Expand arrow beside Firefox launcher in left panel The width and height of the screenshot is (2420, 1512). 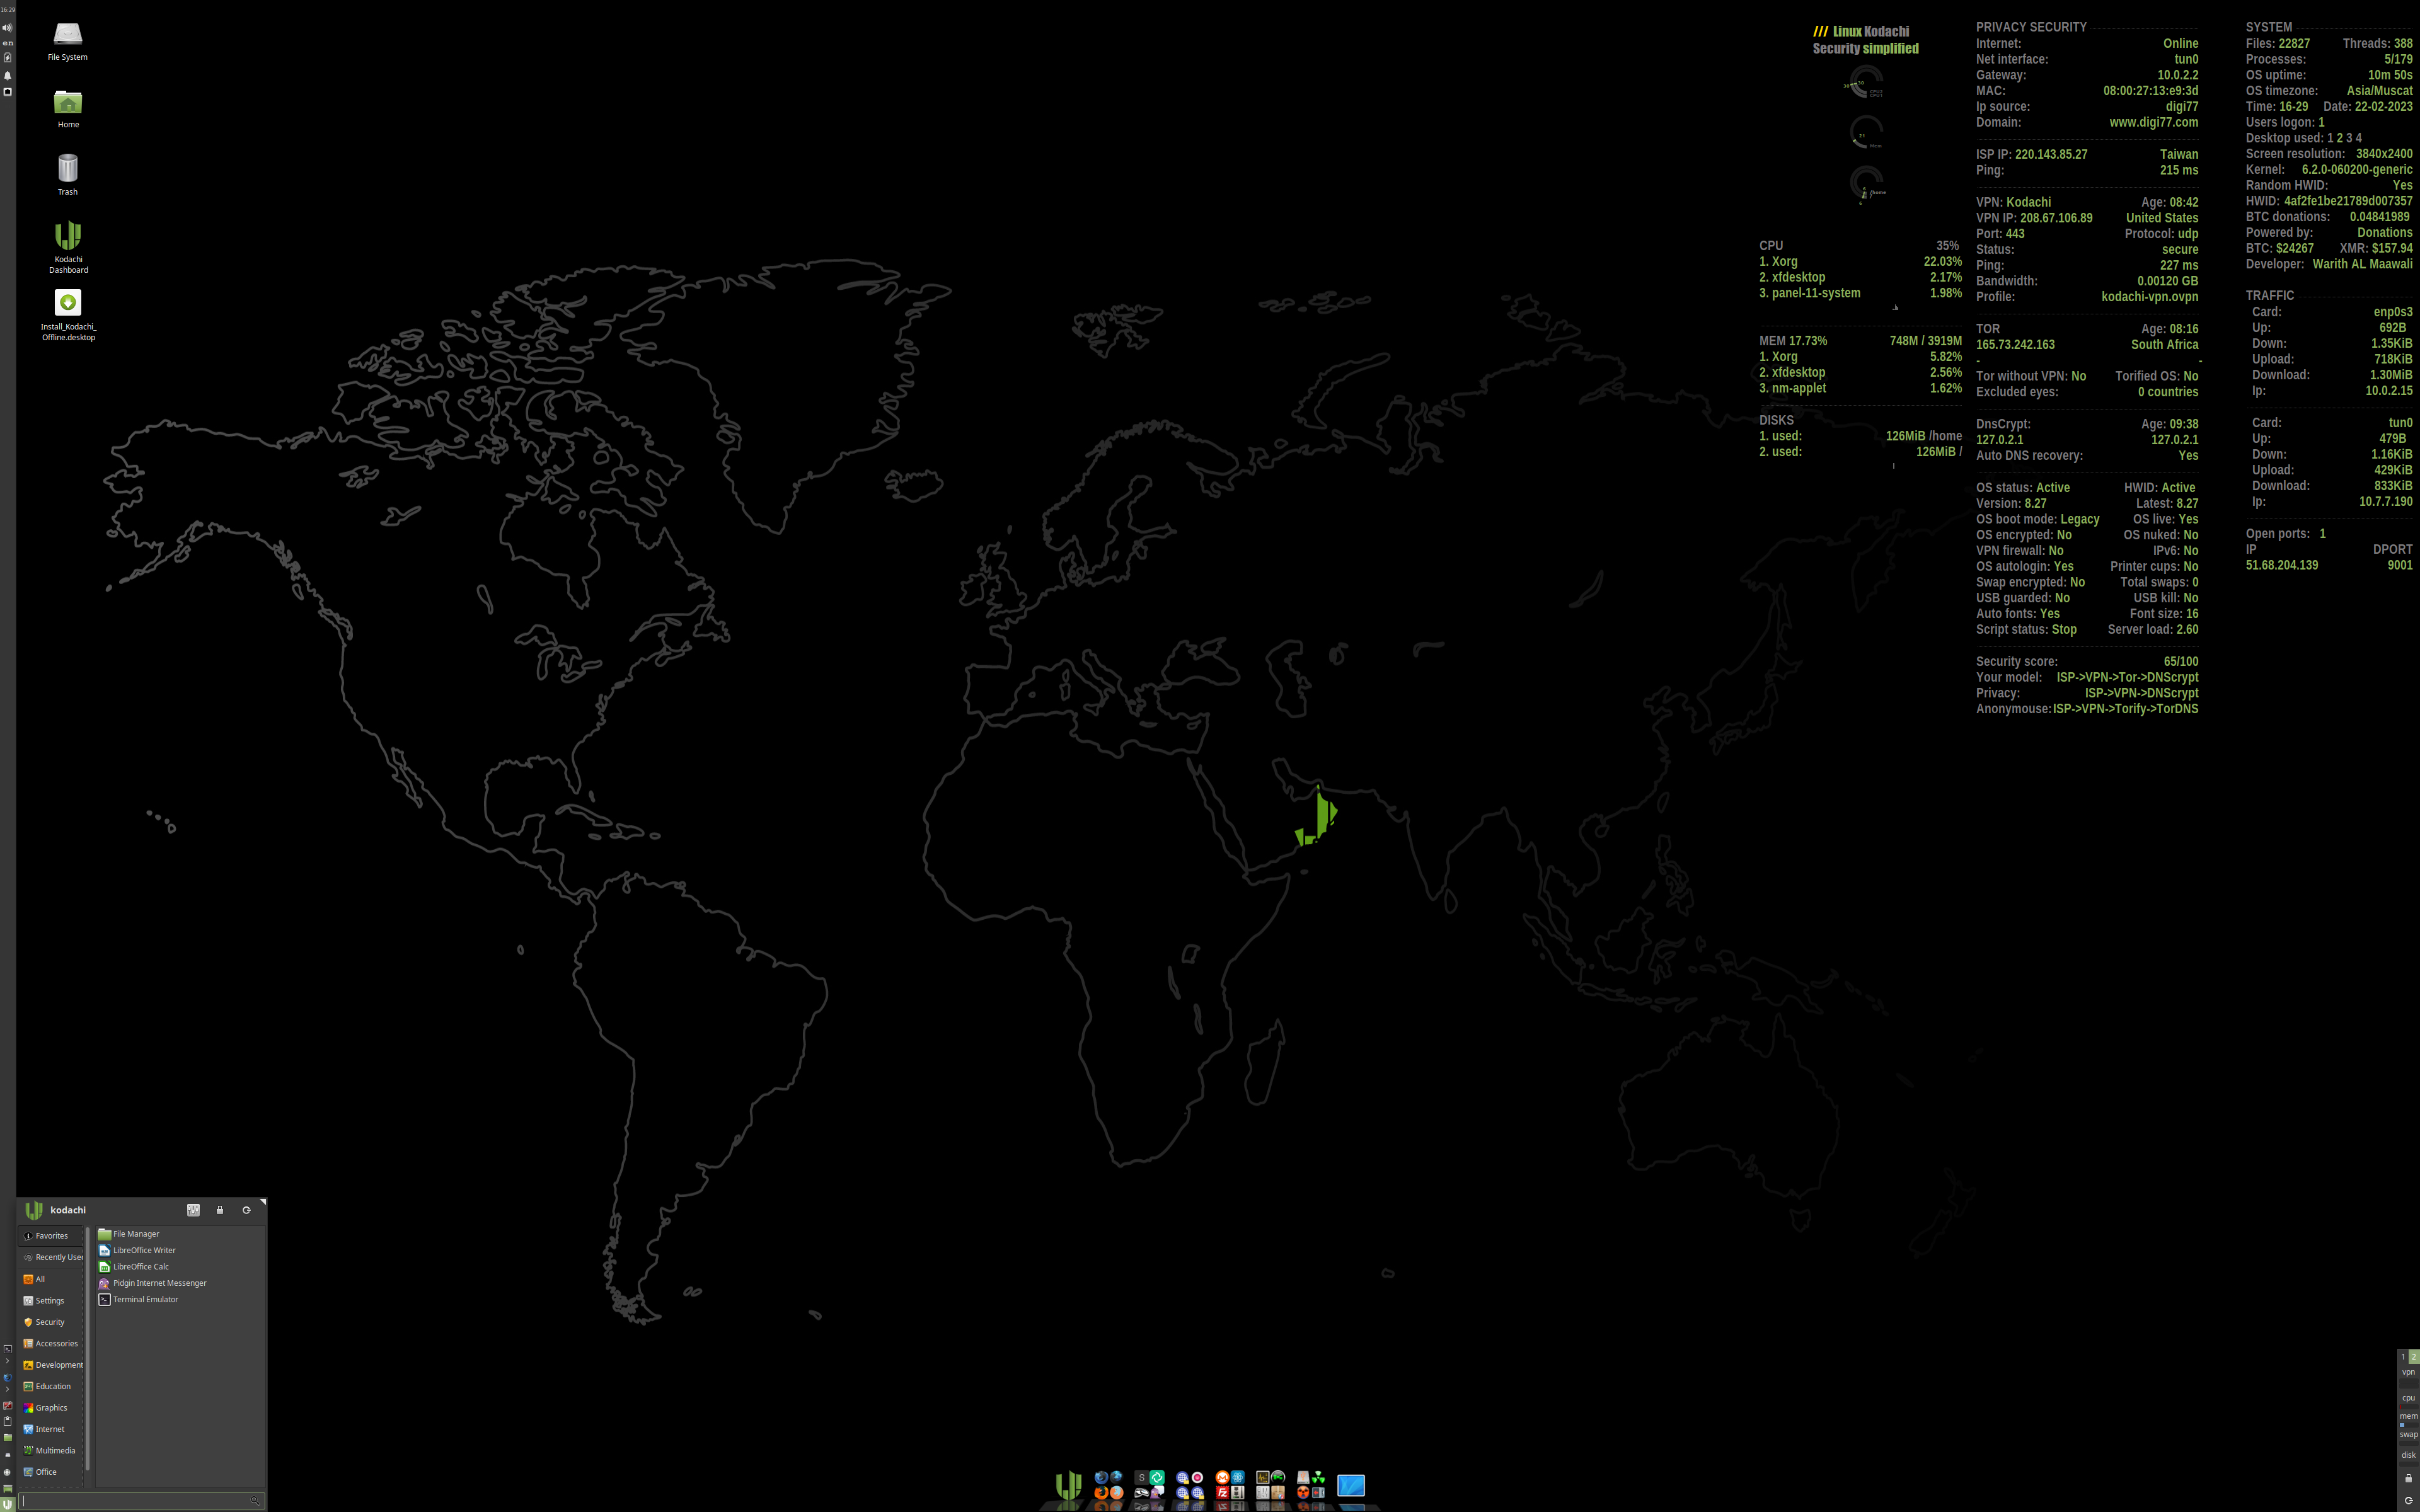(x=7, y=1389)
